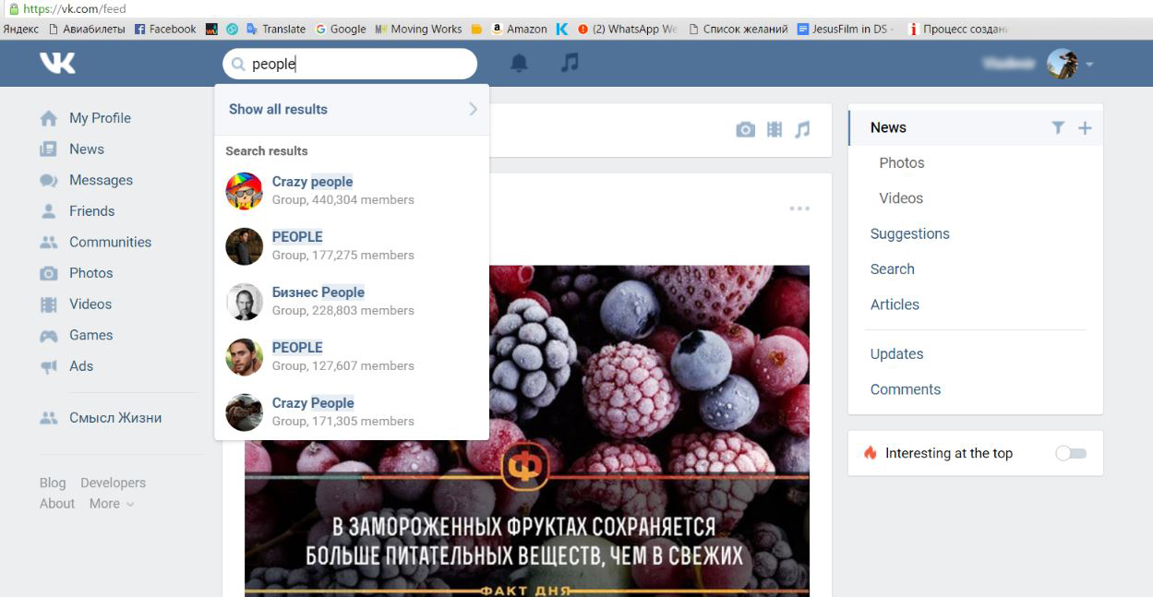
Task: Click the VK logo in the header
Action: pyautogui.click(x=57, y=64)
